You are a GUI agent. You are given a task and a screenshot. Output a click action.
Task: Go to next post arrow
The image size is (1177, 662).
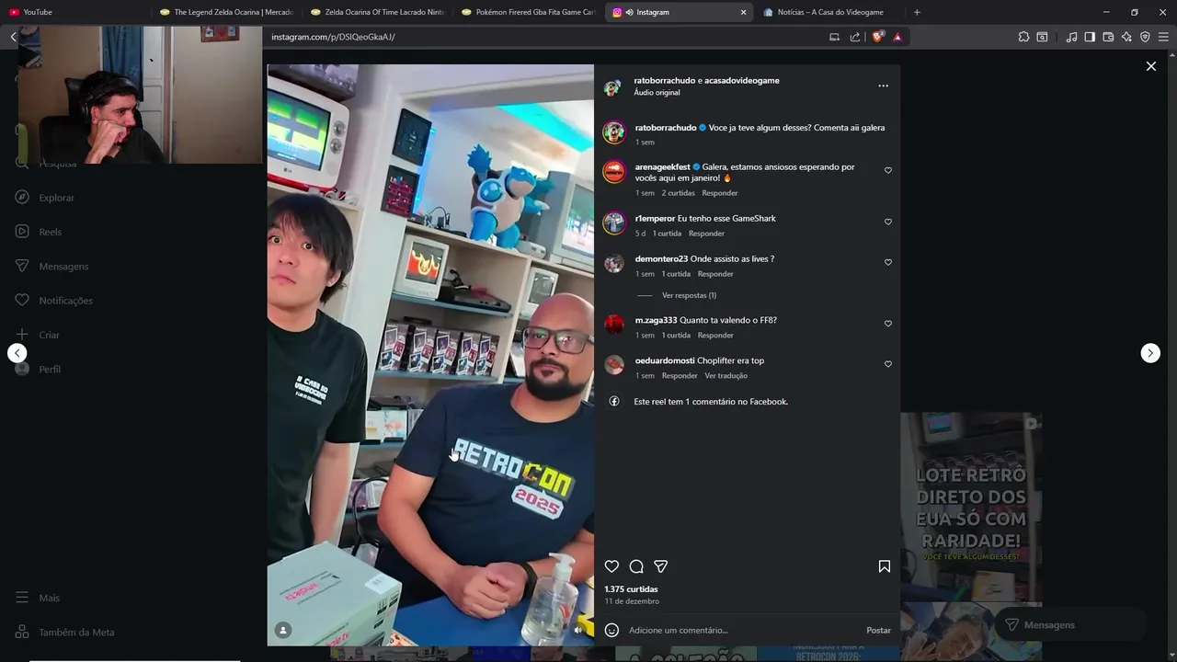[1150, 353]
